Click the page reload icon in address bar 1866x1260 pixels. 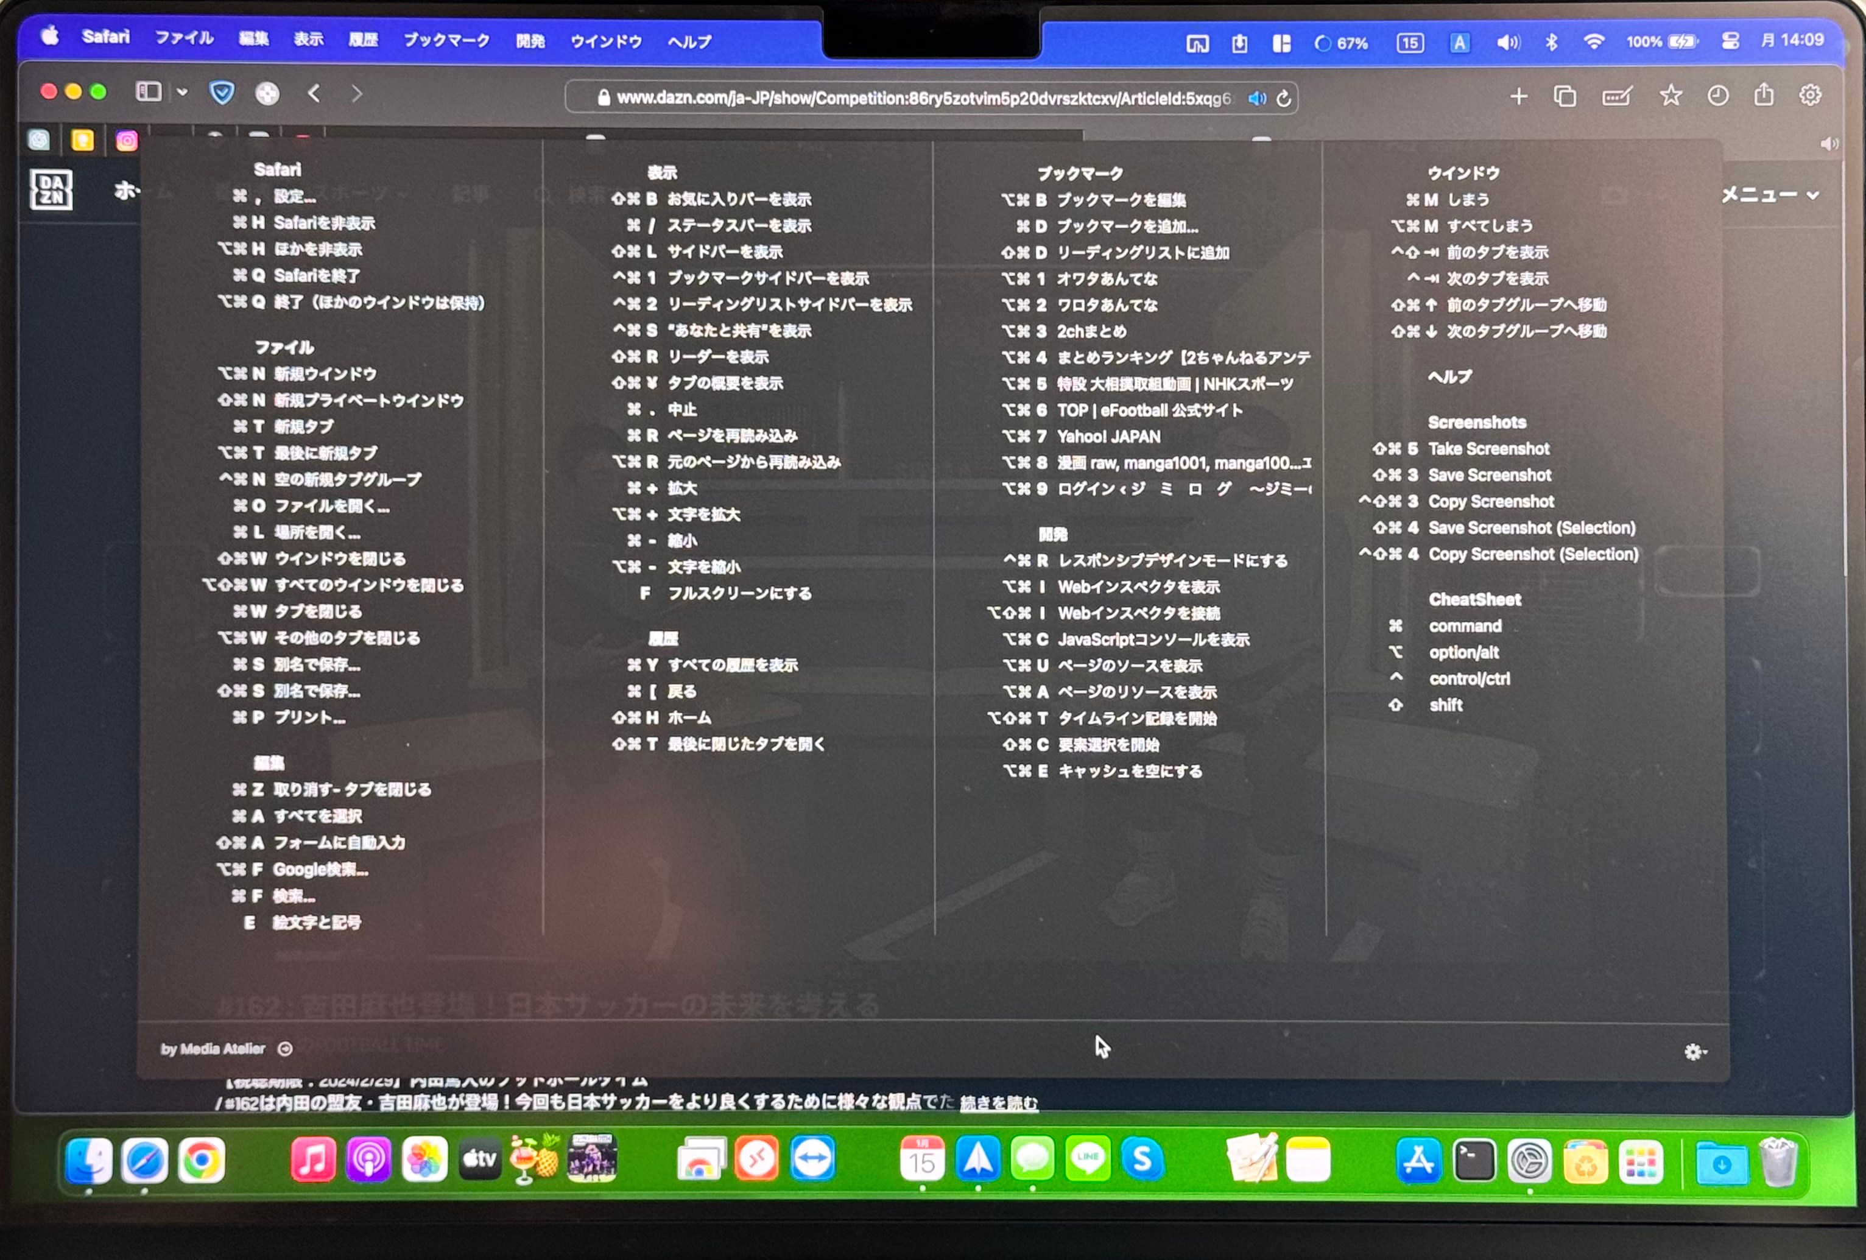tap(1284, 99)
